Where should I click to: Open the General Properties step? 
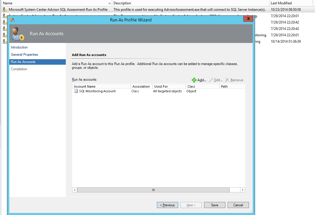pyautogui.click(x=24, y=54)
